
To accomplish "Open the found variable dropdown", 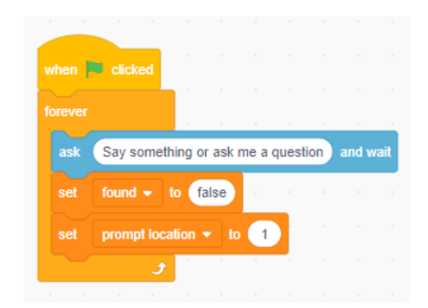I will tap(127, 193).
